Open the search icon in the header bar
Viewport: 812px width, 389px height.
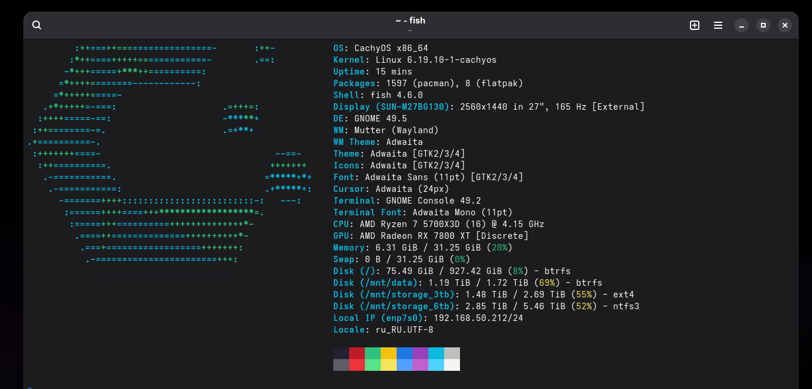36,25
